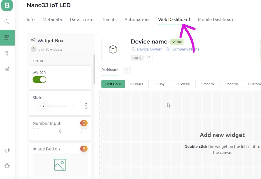Add a new dashboard tab with plus

(x=126, y=70)
